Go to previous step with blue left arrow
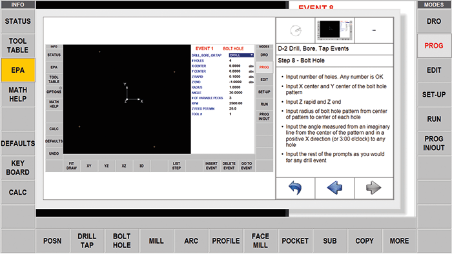The width and height of the screenshot is (452, 254). pyautogui.click(x=334, y=188)
